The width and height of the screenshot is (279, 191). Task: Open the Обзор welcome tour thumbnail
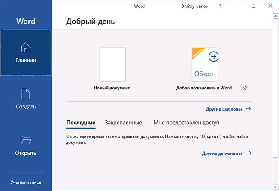[205, 65]
